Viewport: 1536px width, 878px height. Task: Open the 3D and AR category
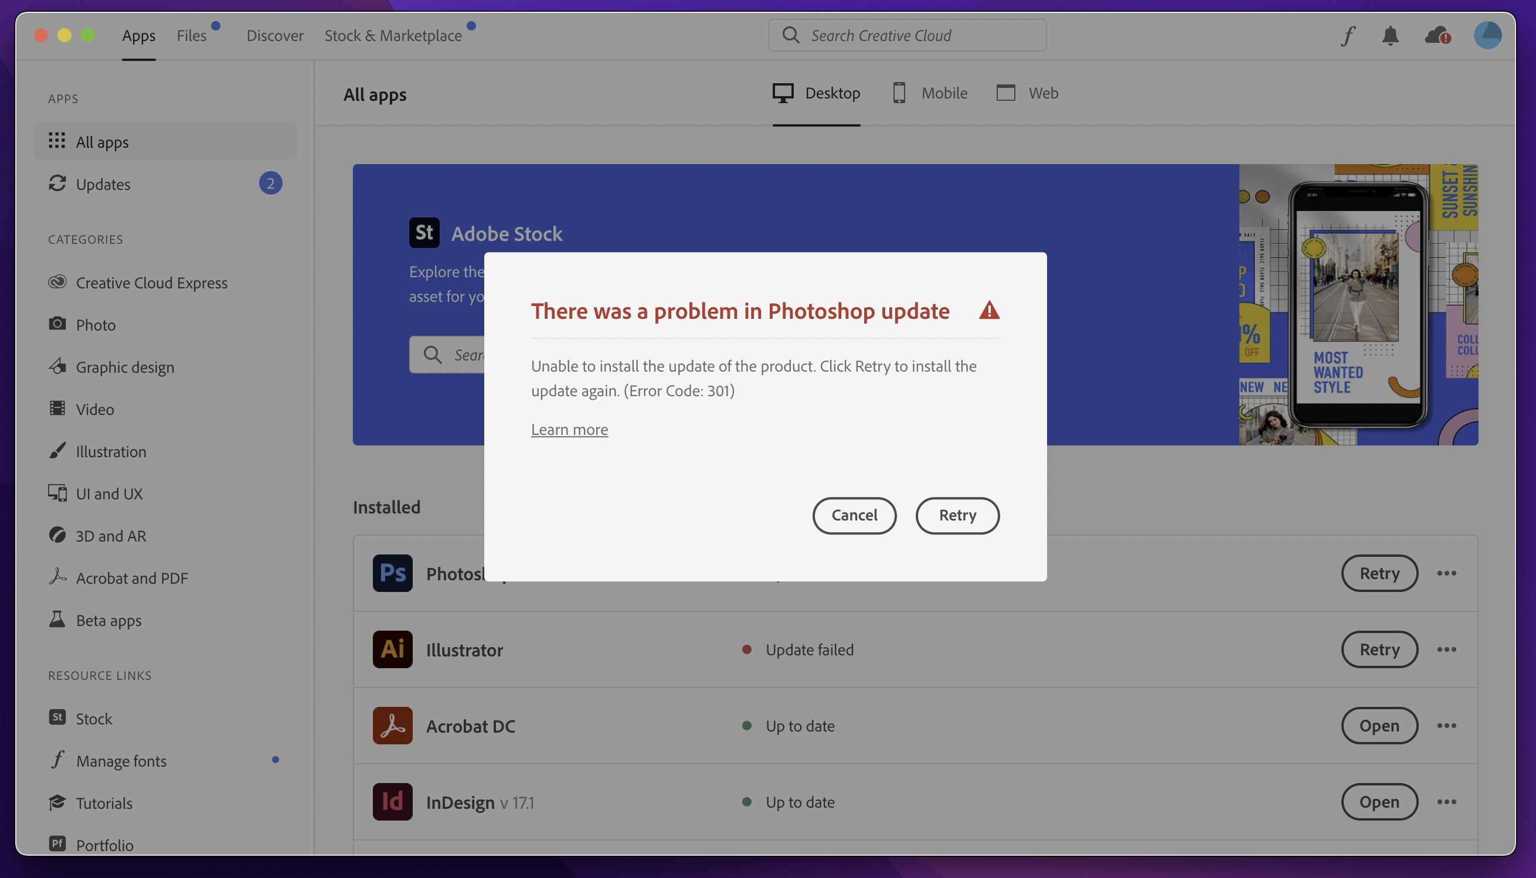[x=165, y=536]
